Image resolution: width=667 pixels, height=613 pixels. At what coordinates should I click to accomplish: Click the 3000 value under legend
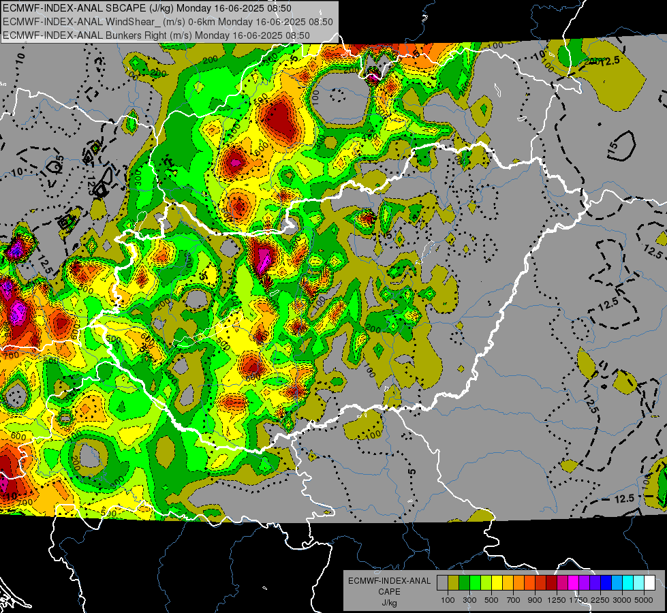pos(622,600)
